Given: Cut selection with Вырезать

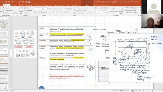Looking at the screenshot, I should point(7,8).
